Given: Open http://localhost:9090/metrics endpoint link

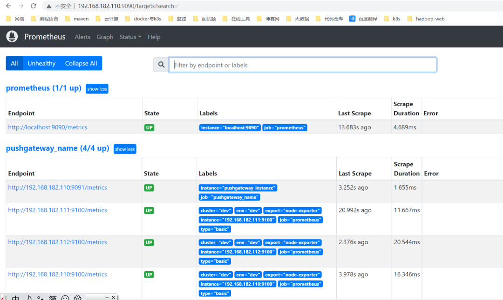Looking at the screenshot, I should [48, 127].
